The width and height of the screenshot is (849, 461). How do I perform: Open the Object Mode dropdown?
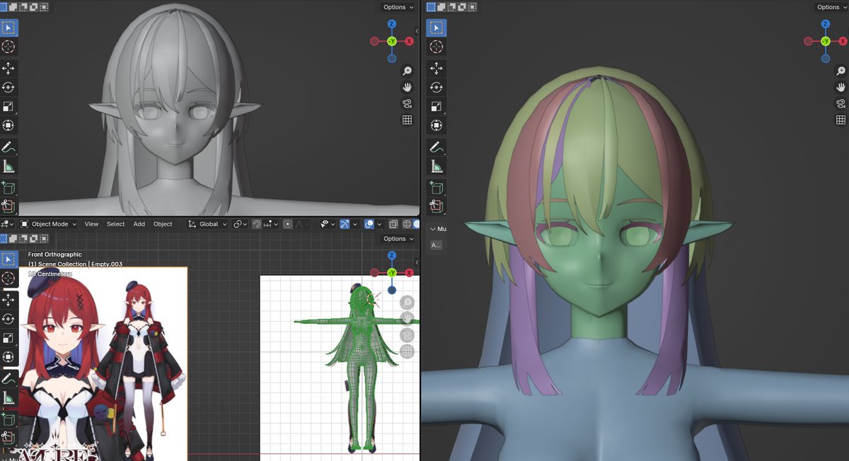tap(47, 223)
